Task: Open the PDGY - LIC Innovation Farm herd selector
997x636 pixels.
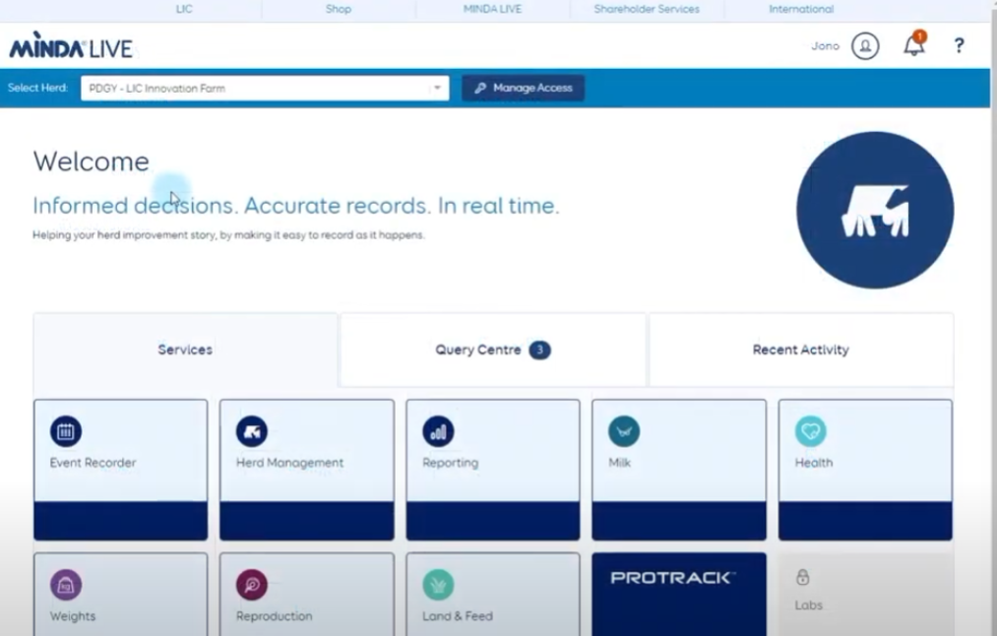Action: pos(265,88)
